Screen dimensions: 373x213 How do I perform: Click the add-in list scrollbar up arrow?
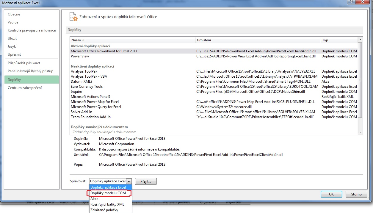[360, 40]
